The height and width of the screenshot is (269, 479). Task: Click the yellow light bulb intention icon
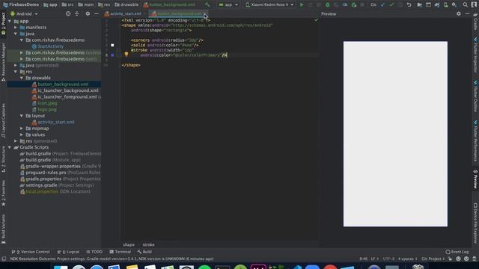click(126, 55)
